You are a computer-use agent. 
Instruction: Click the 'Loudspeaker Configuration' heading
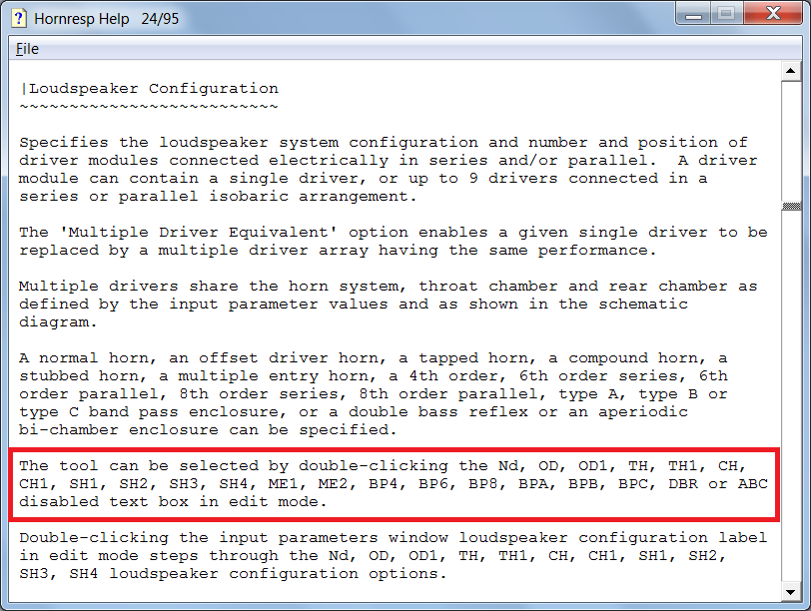click(x=154, y=89)
